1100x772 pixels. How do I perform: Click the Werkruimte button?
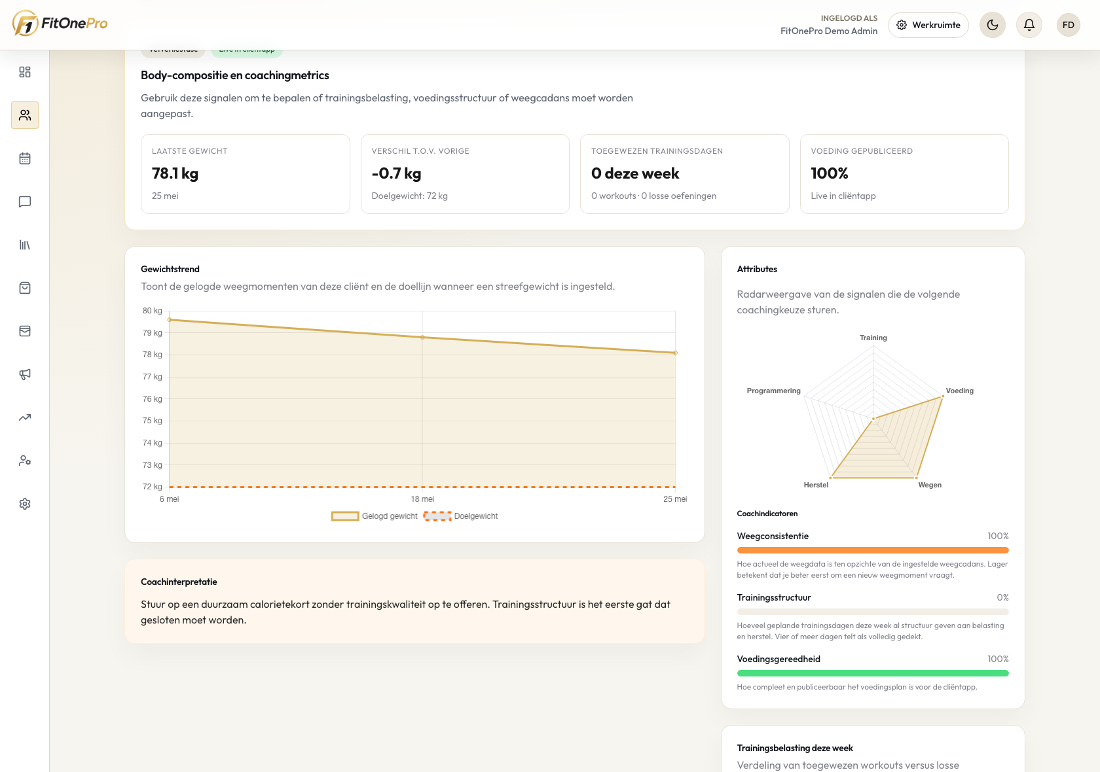928,25
